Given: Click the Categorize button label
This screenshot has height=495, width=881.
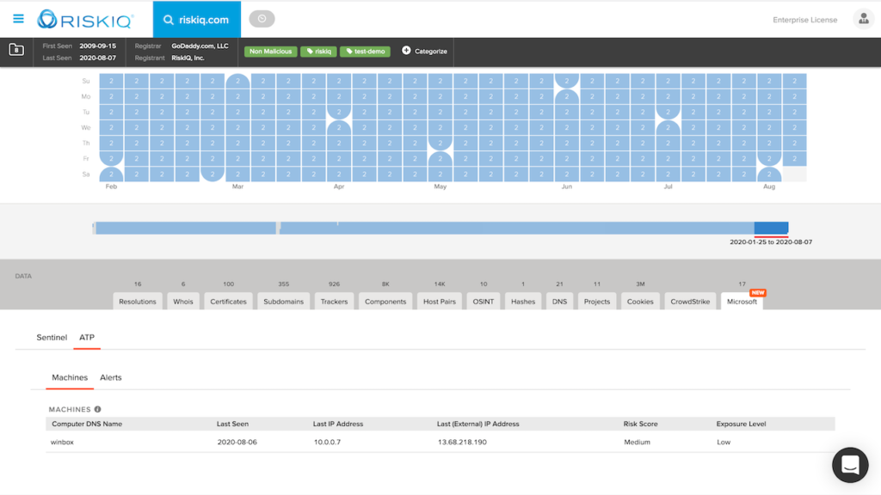Looking at the screenshot, I should pyautogui.click(x=431, y=51).
